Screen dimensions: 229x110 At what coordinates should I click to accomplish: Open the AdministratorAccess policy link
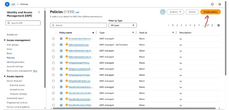(x=79, y=45)
